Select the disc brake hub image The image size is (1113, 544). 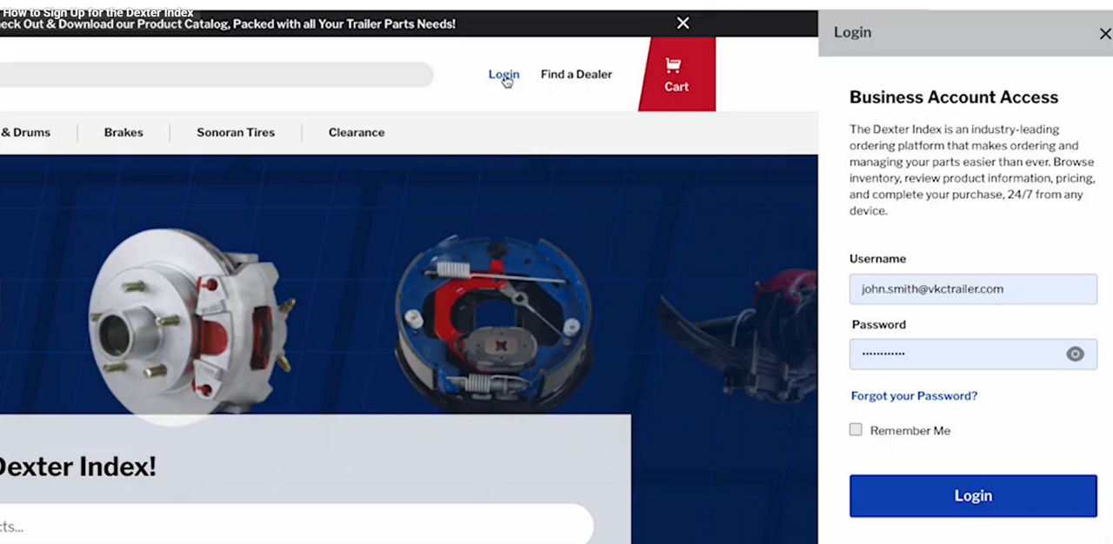pos(190,322)
